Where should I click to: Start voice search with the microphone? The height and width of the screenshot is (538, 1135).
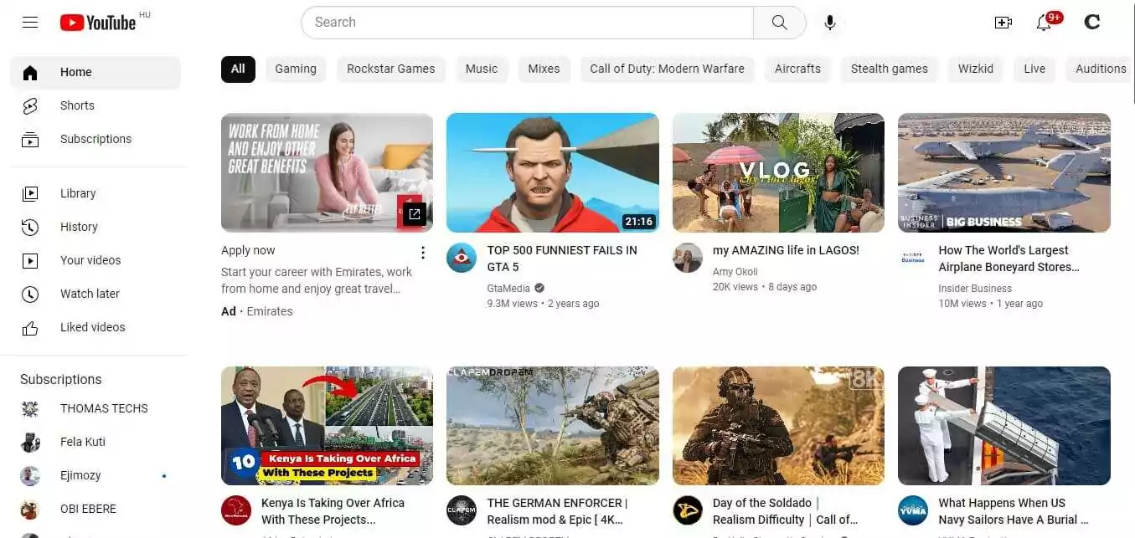[830, 23]
